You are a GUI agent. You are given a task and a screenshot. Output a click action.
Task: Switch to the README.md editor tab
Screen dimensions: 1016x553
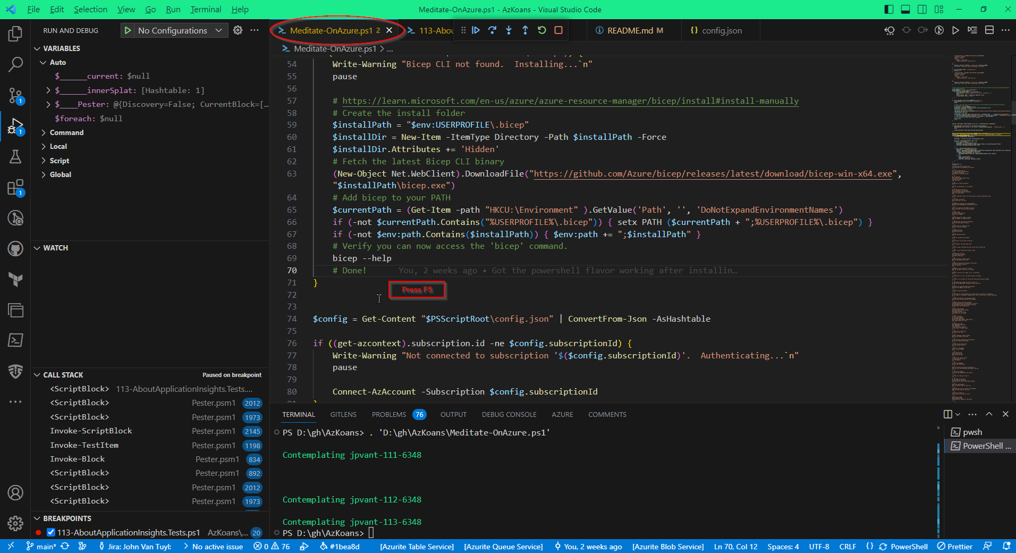(x=630, y=30)
